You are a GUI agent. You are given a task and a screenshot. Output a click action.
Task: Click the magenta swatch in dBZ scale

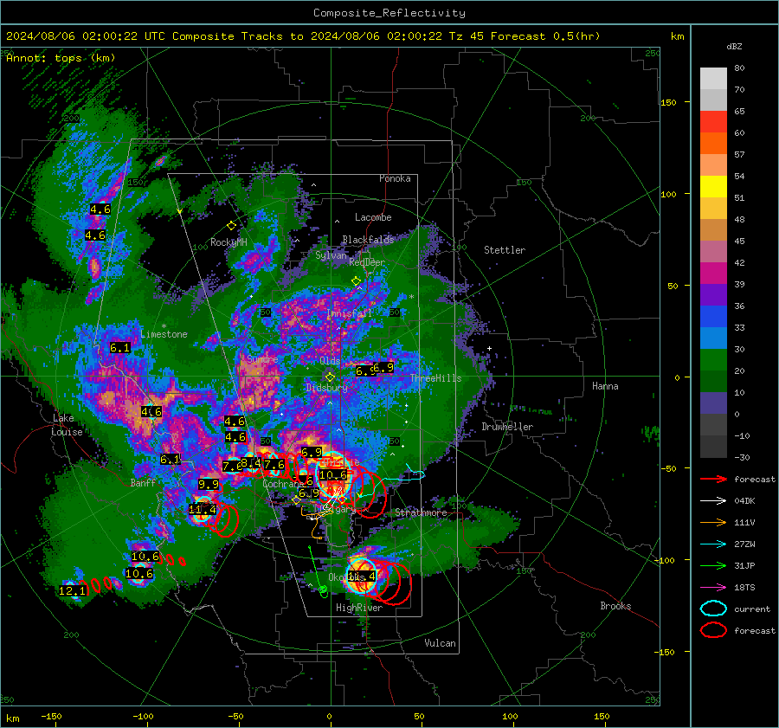713,274
